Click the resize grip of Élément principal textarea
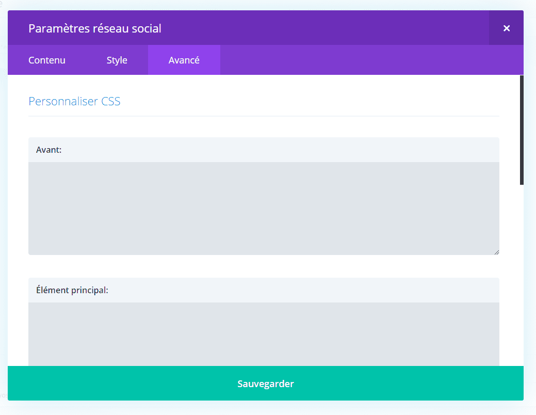Image resolution: width=536 pixels, height=415 pixels. coord(497,363)
